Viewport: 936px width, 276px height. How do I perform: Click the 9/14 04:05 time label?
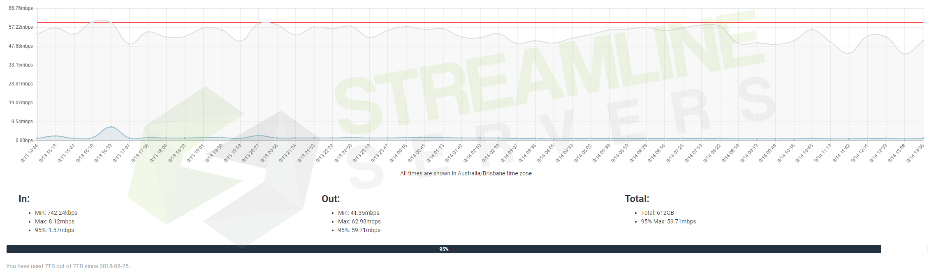click(546, 153)
